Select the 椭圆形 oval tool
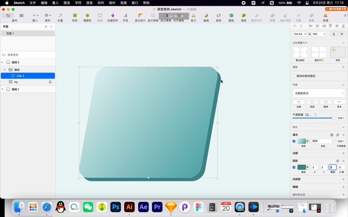Screen dimensions: 348x217 (x=87, y=16)
